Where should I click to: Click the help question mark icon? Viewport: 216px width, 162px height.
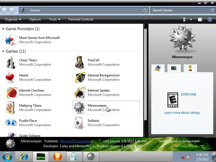210,19
